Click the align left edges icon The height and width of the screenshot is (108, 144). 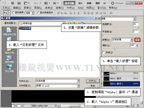pyautogui.click(x=71, y=13)
